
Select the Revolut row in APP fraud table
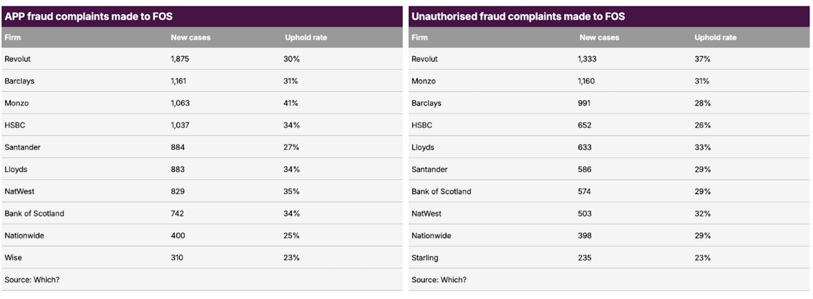[18, 59]
